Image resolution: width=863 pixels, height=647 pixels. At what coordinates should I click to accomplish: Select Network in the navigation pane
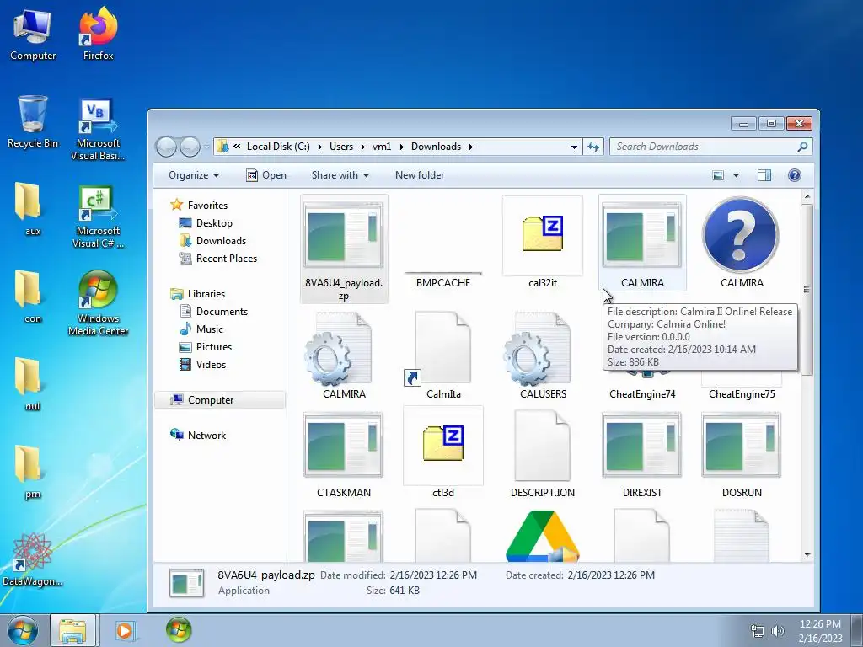point(206,436)
